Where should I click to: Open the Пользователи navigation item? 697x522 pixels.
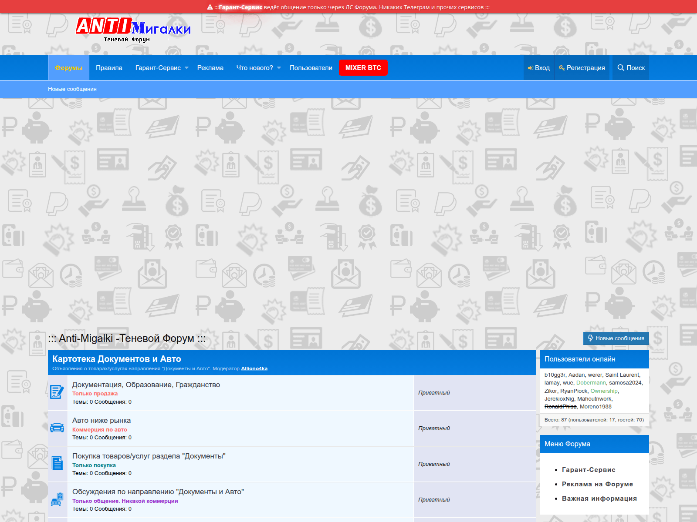pos(311,68)
